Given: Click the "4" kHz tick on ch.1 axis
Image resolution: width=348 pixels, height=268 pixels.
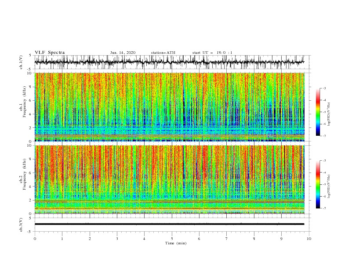Looking at the screenshot, I should tap(30, 114).
